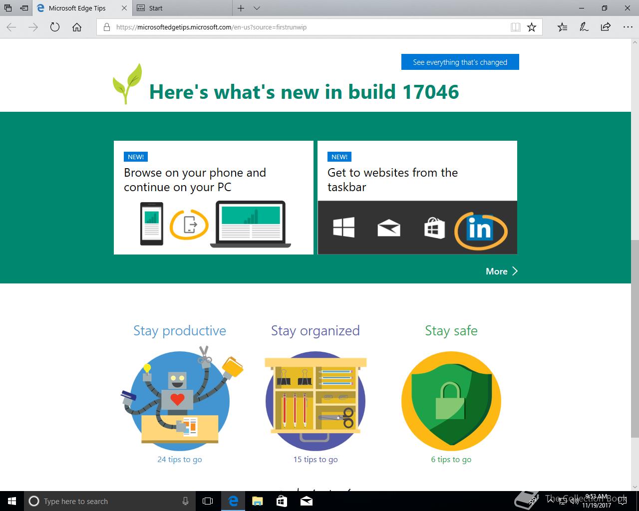Expand More with the chevron arrow

tap(515, 271)
